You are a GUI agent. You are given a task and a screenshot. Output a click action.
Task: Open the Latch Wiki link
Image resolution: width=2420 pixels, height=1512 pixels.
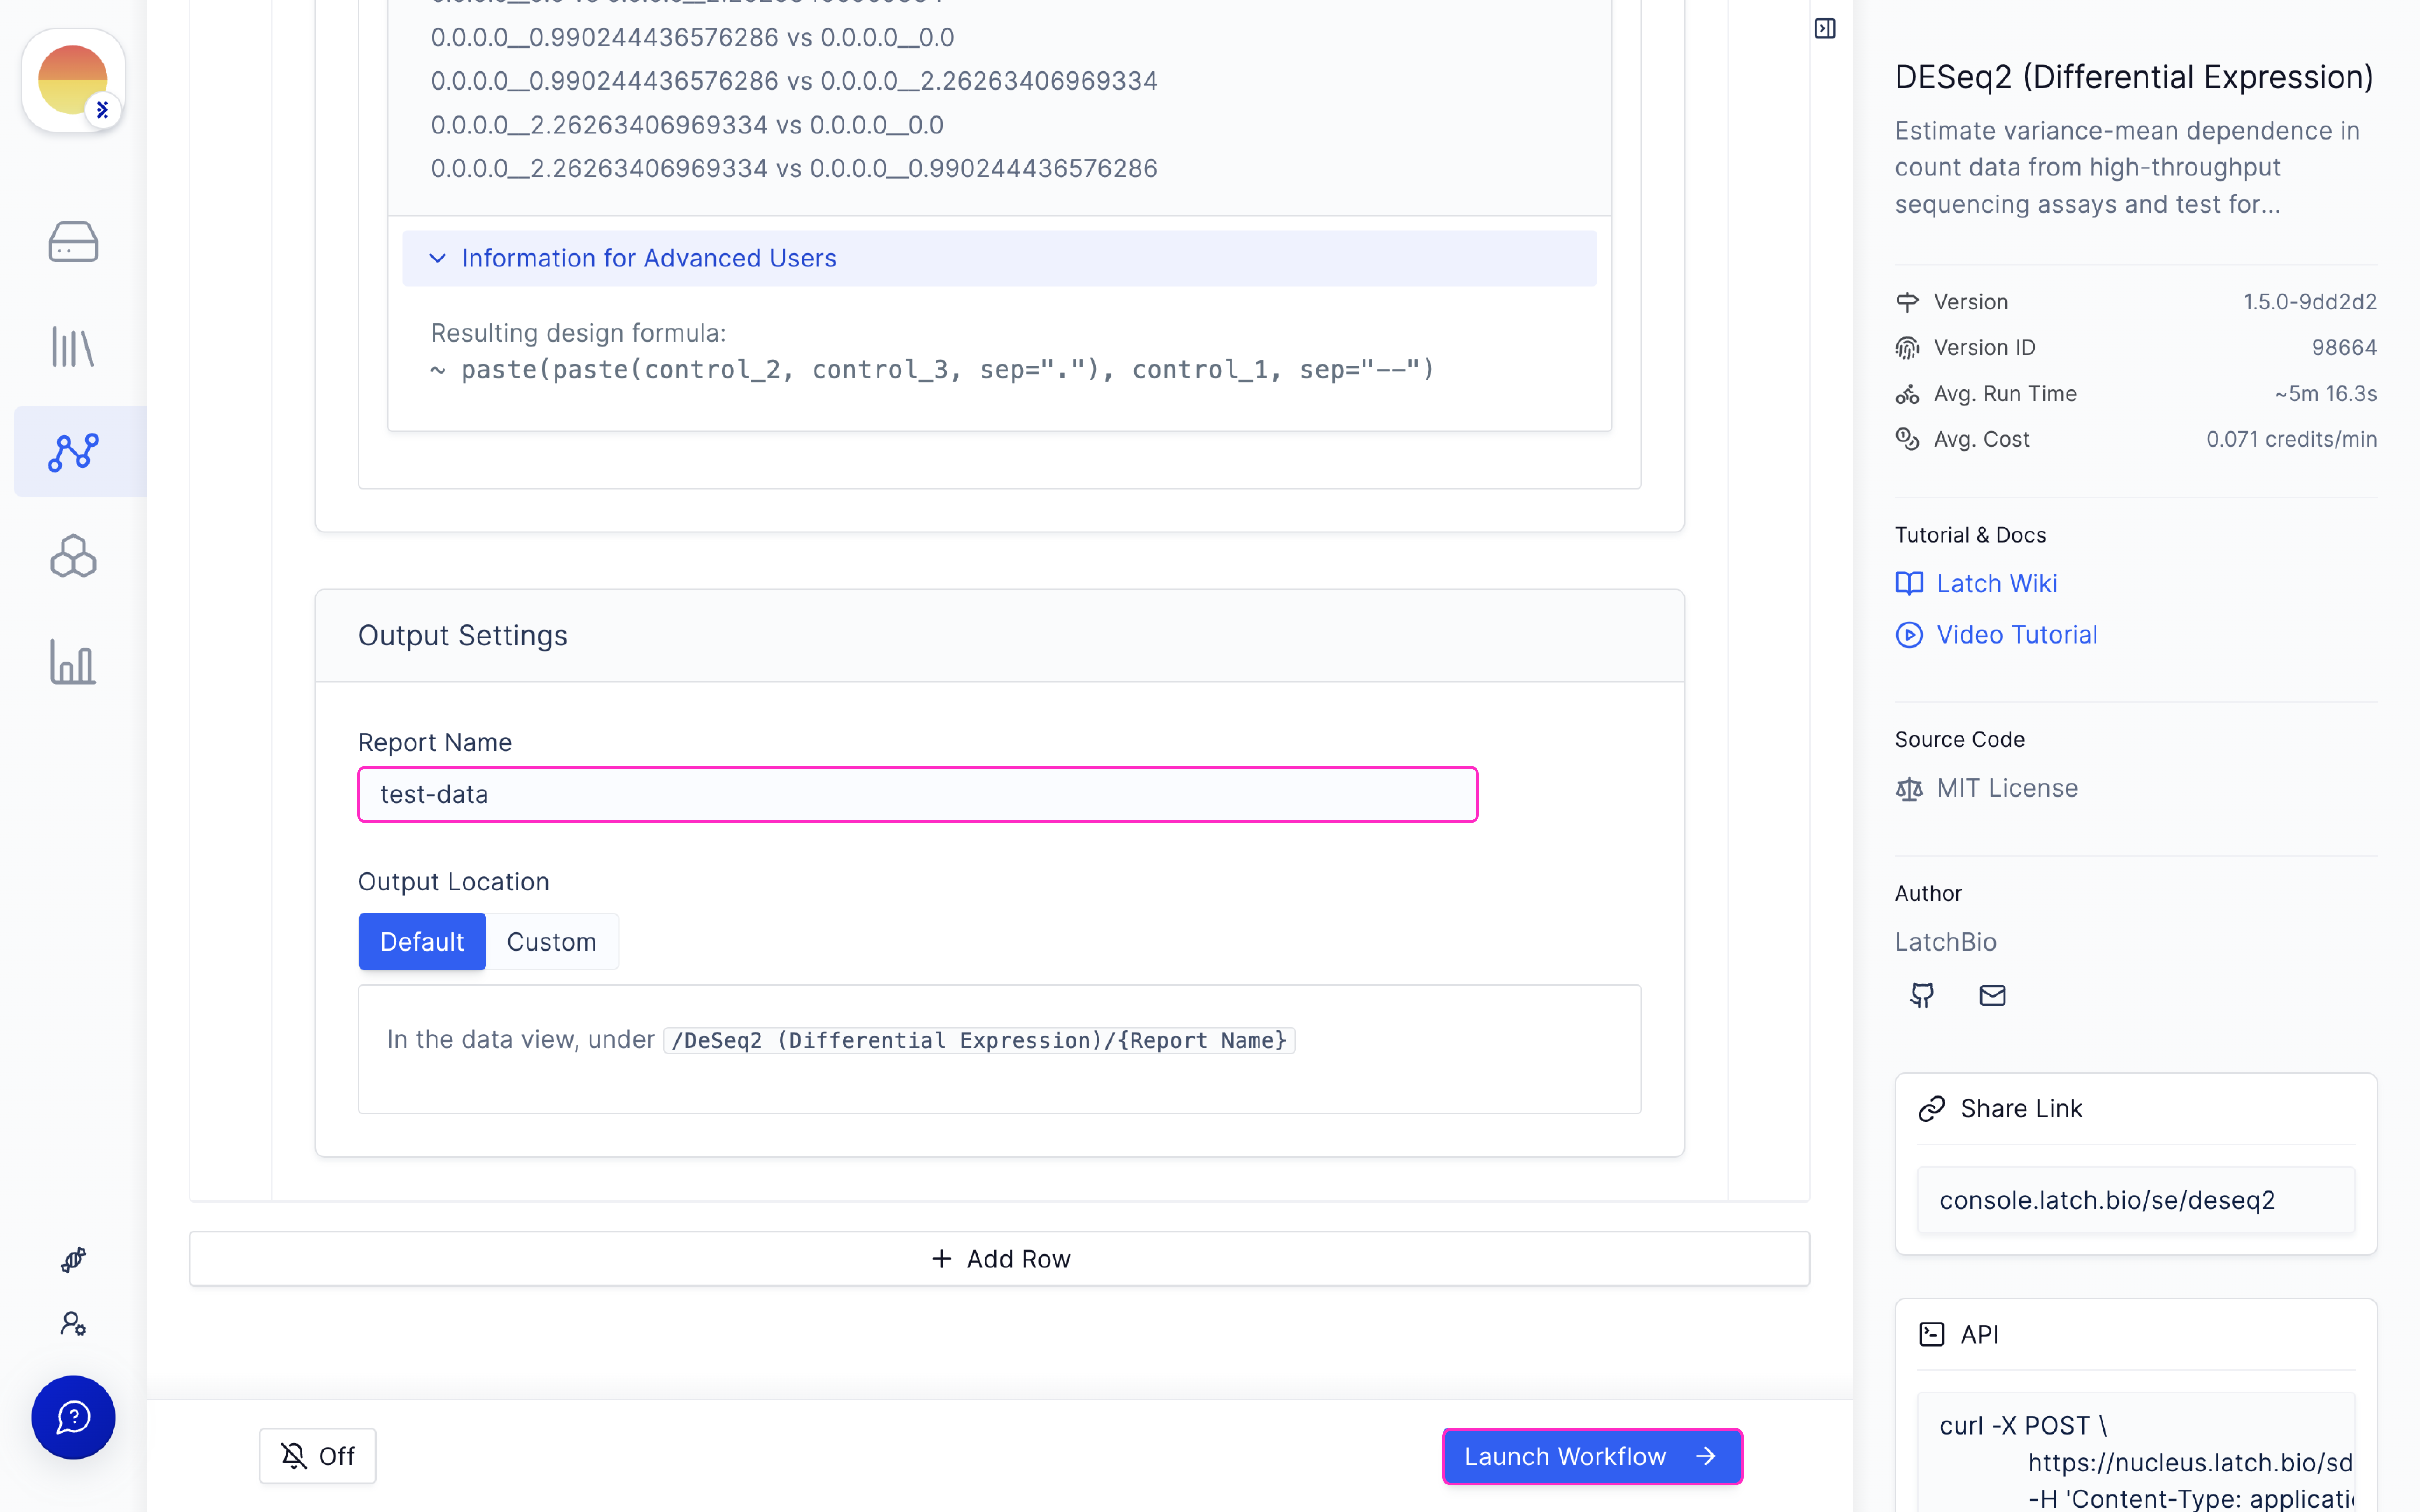point(1996,583)
